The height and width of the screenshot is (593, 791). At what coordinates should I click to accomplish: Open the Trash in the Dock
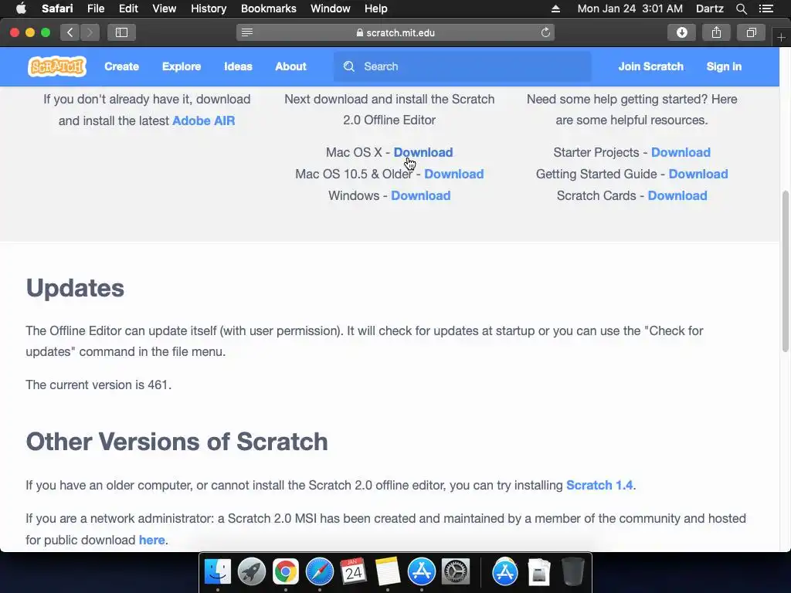coord(573,572)
